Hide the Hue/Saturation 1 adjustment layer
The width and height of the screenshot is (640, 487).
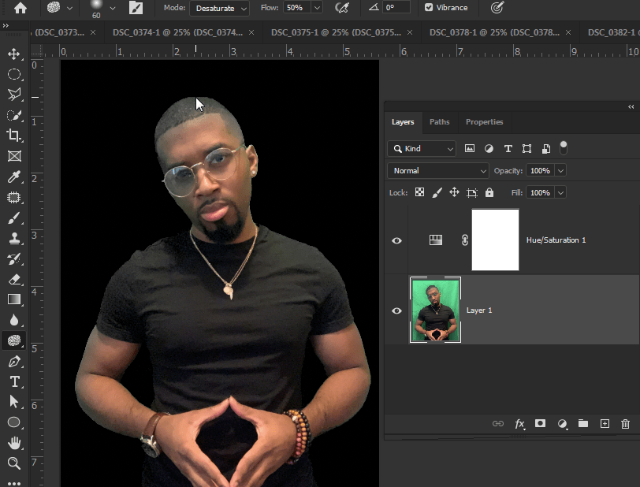coord(396,240)
